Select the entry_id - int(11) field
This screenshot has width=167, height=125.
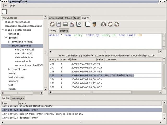pos(25,50)
